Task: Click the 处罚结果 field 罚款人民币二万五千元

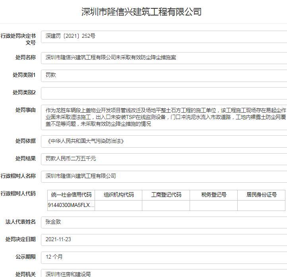Action: 164,159
